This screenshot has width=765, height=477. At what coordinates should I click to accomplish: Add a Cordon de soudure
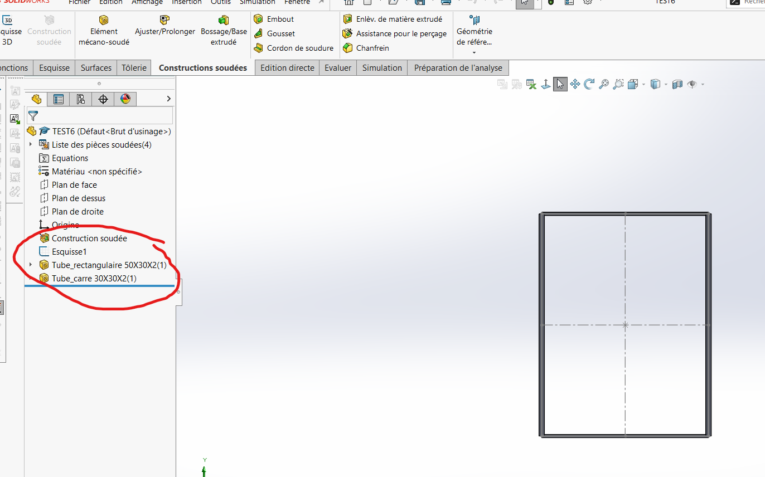coord(293,48)
